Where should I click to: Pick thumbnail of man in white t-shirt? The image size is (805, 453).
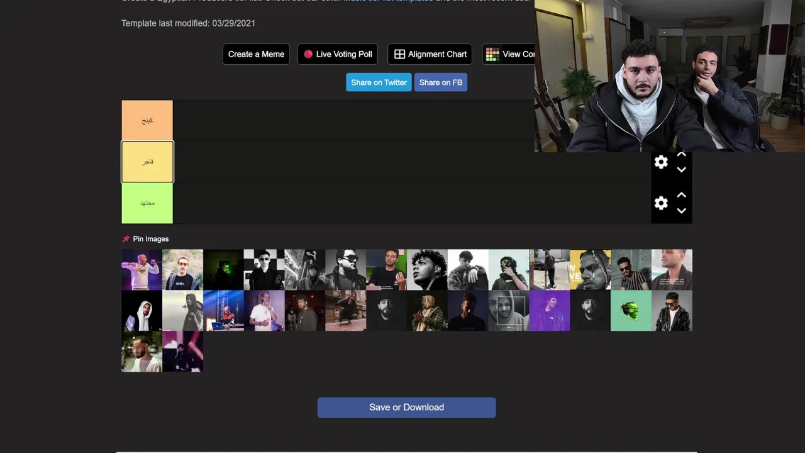[264, 310]
